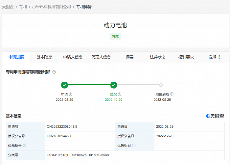The height and width of the screenshot is (165, 230).
Task: Click estimated expiry date 2032-08-29
Action: coord(162,100)
